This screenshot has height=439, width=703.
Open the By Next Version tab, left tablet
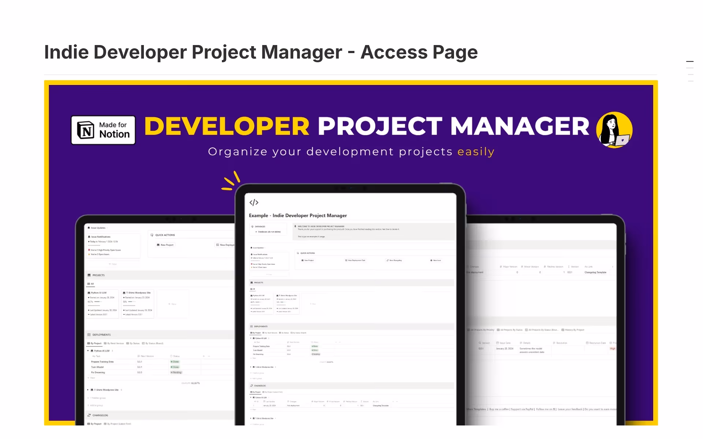point(114,343)
